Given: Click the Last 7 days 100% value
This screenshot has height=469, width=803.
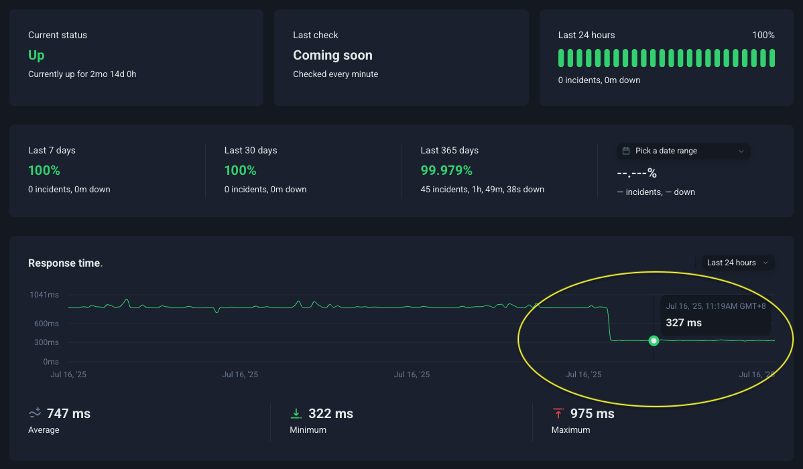Looking at the screenshot, I should 44,170.
